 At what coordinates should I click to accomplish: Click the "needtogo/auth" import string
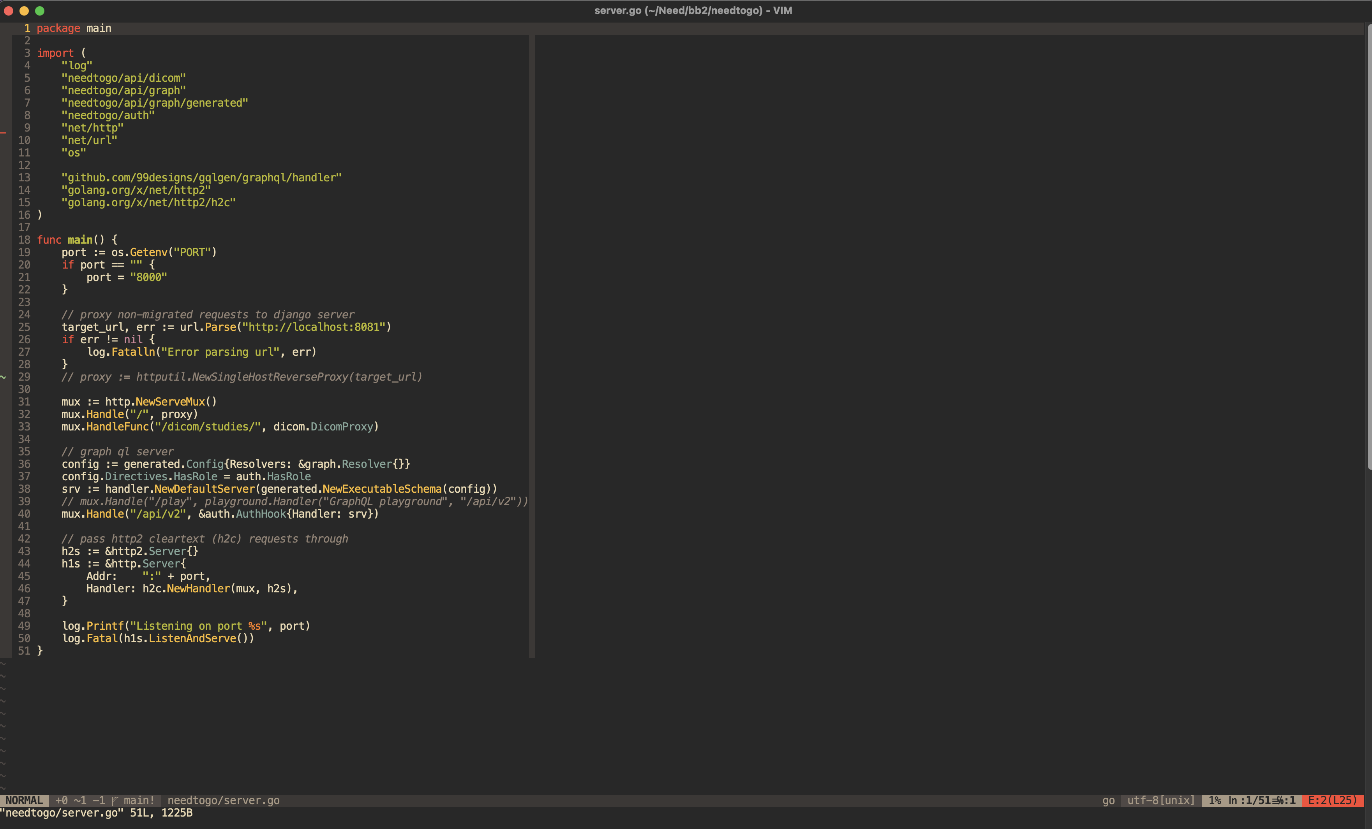pos(108,115)
